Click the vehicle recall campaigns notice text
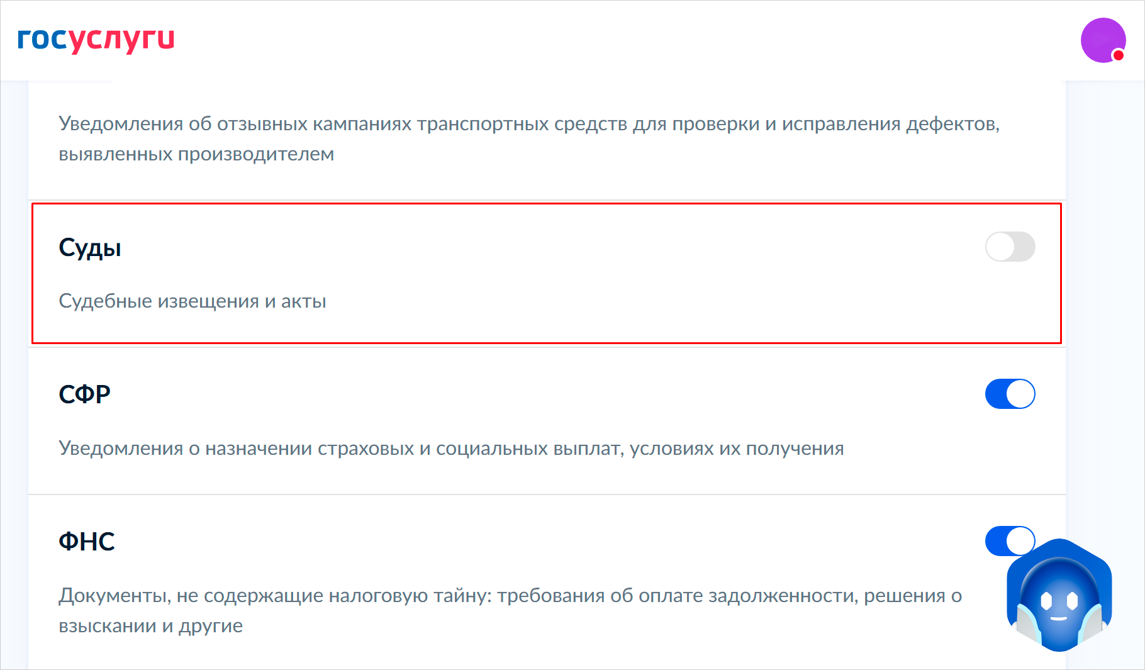 (529, 124)
